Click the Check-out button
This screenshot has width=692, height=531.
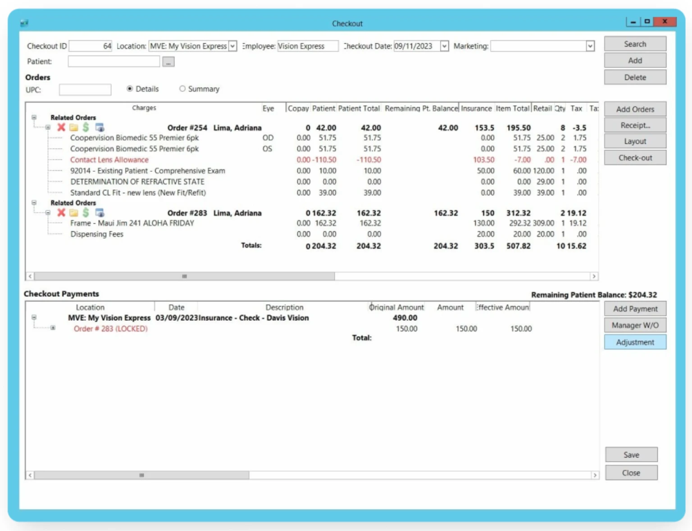click(634, 157)
